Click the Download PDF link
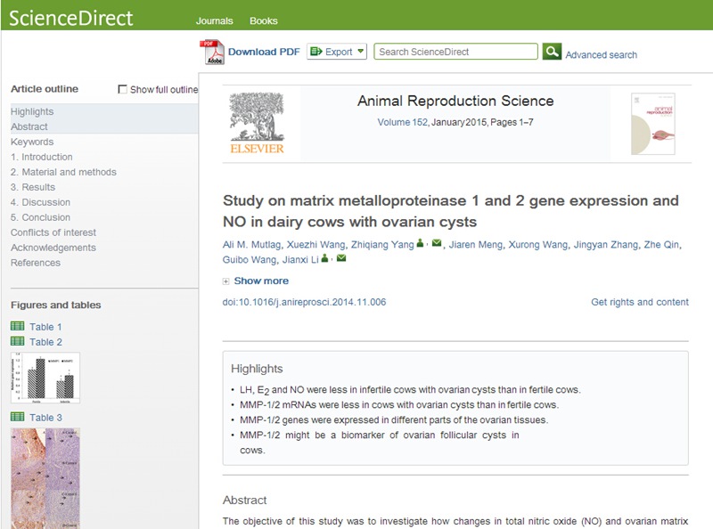Screen dimensions: 713x529 [x=264, y=52]
